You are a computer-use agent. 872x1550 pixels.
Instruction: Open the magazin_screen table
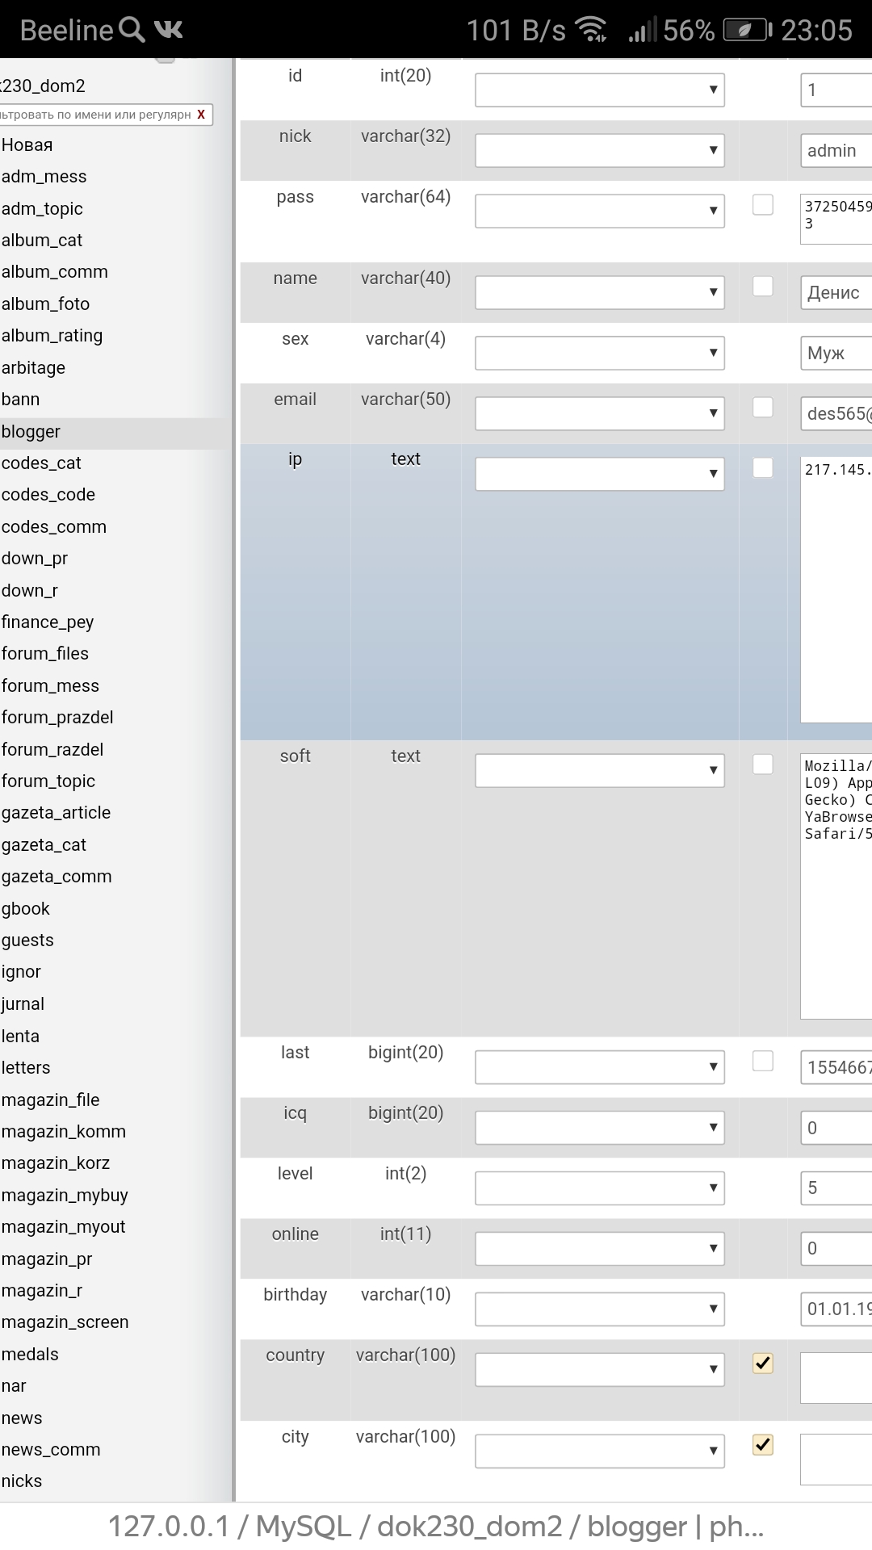tap(65, 1322)
